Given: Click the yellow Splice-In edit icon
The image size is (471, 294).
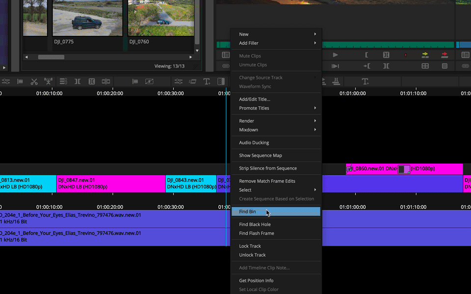Looking at the screenshot, I should [425, 55].
